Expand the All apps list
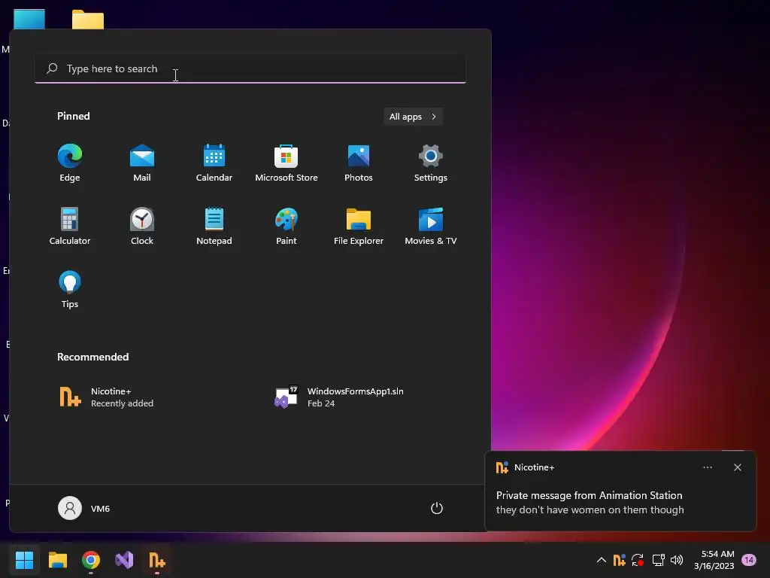Screen dimensions: 770x578 pyautogui.click(x=413, y=117)
